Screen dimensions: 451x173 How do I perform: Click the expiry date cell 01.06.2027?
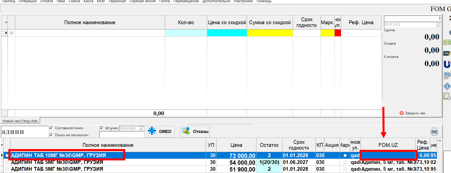299,162
